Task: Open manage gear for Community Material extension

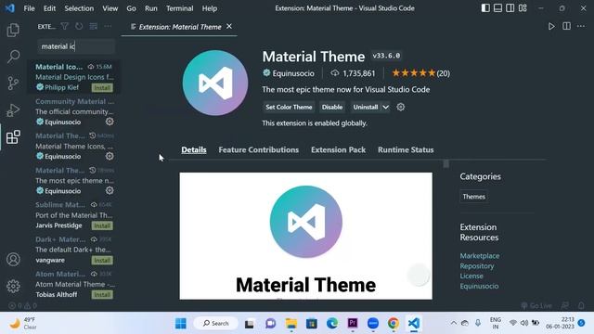Action: click(x=110, y=122)
